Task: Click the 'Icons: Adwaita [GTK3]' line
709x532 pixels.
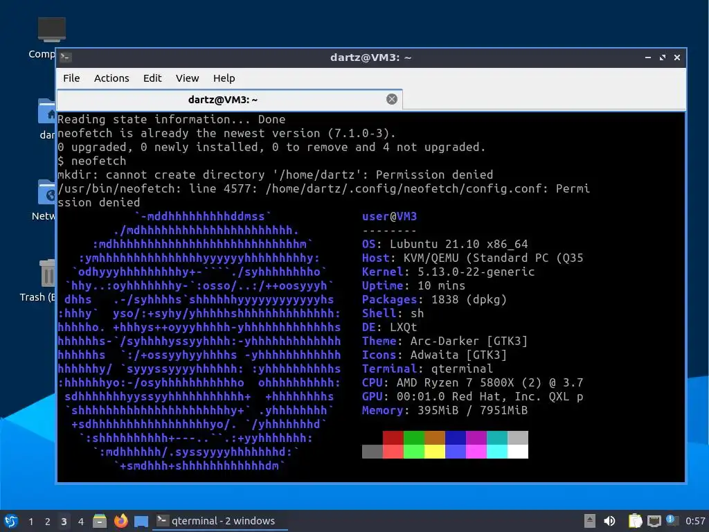Action: 434,355
